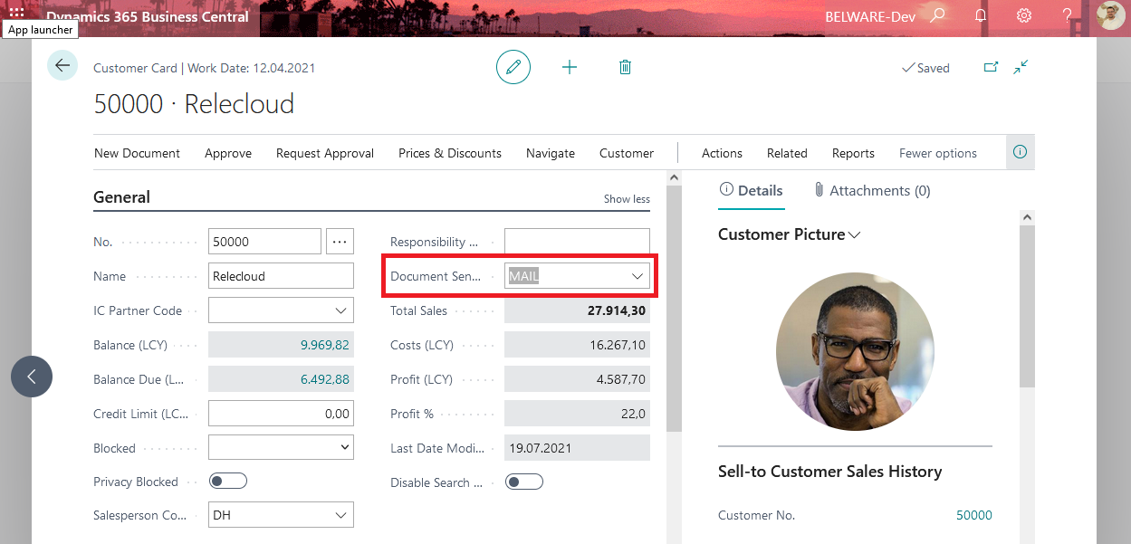Open the Customer menu

[627, 153]
